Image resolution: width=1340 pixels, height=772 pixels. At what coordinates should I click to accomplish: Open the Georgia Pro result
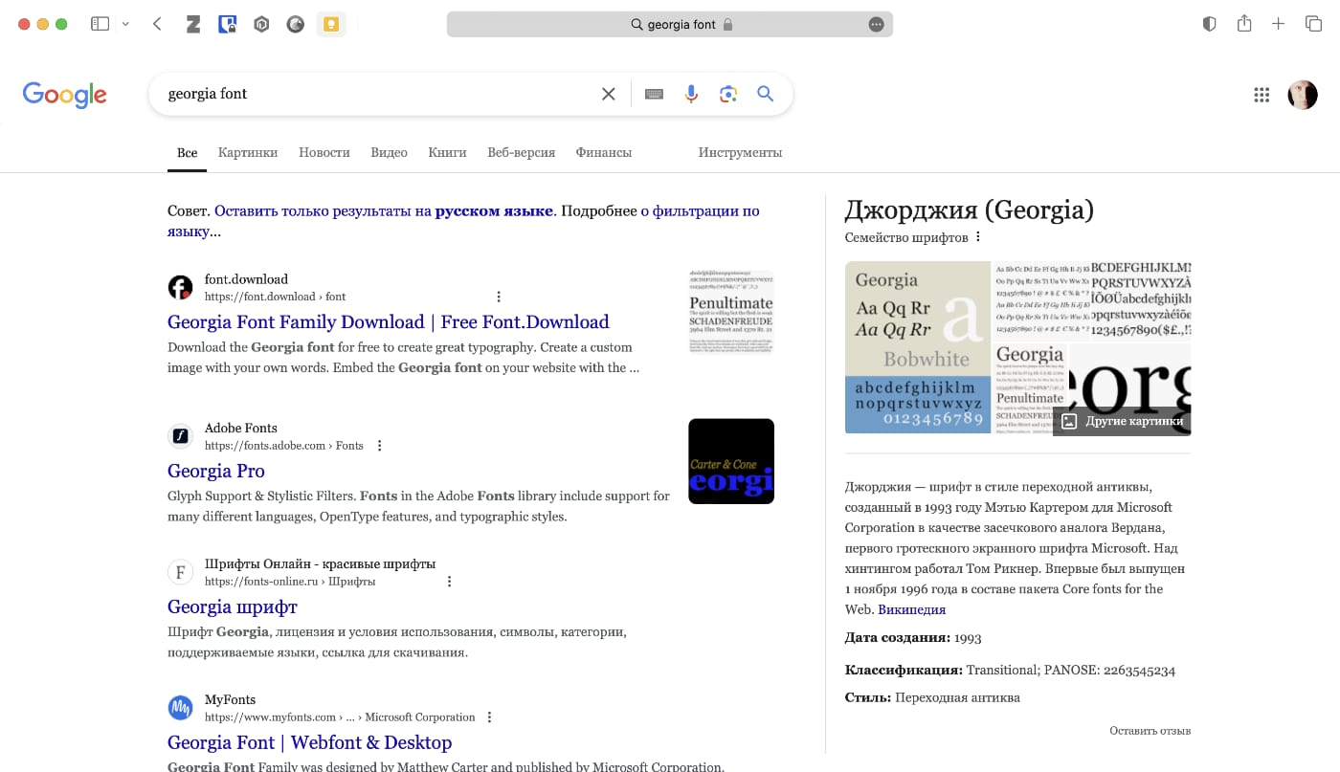(x=216, y=471)
